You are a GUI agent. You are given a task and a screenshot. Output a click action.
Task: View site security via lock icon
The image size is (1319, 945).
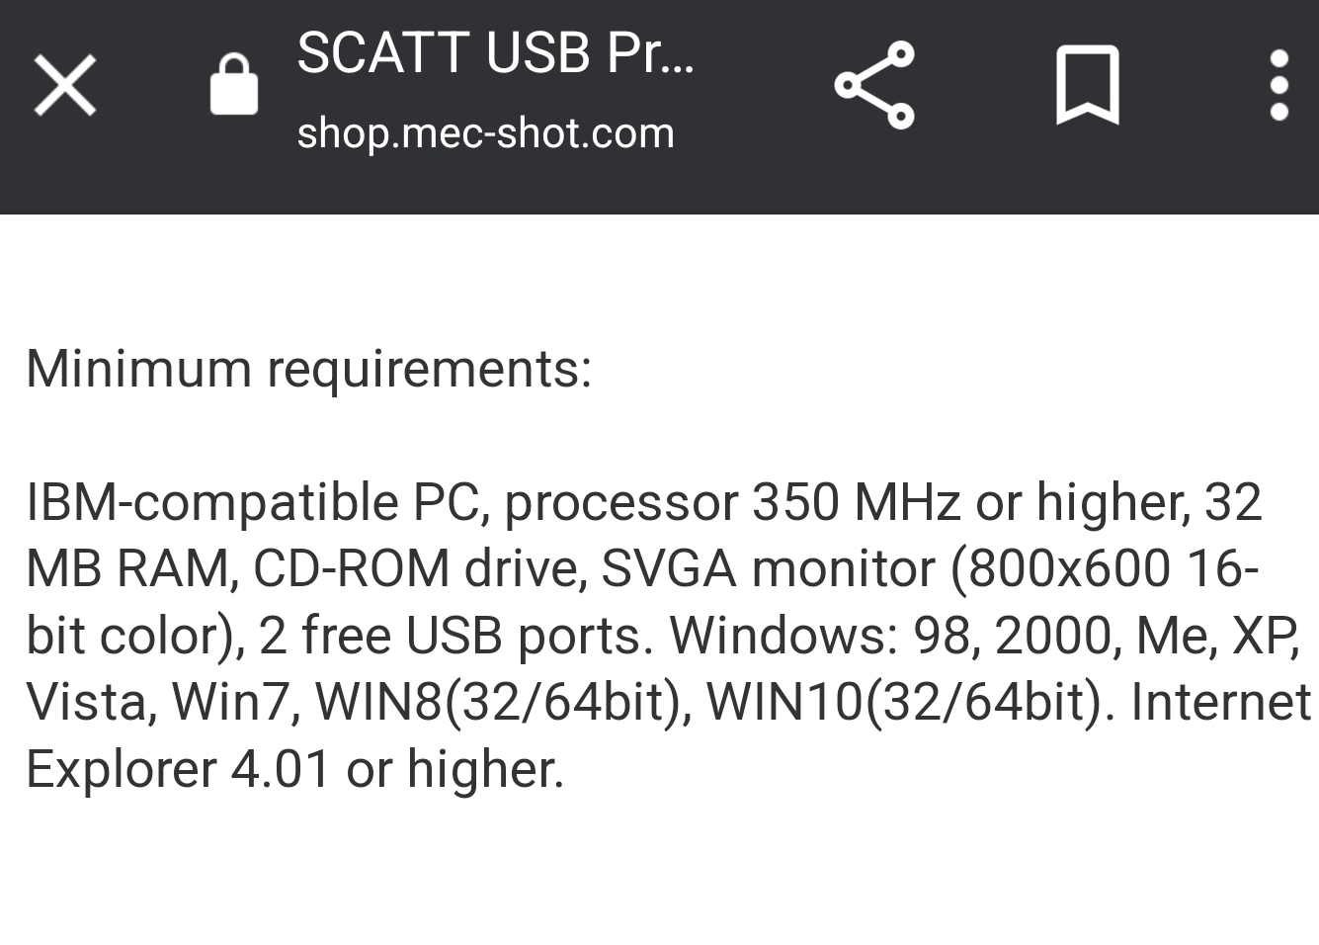pyautogui.click(x=234, y=85)
